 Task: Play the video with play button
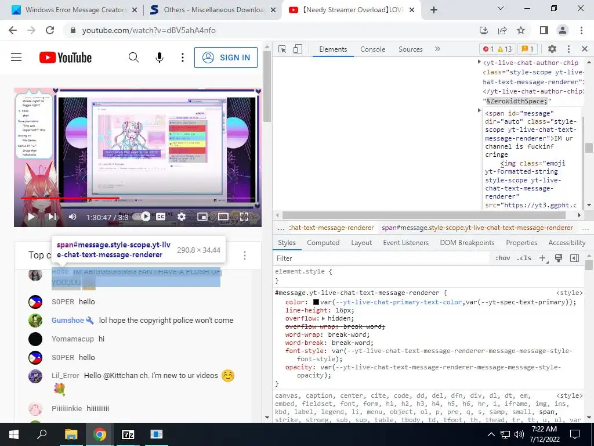pyautogui.click(x=31, y=217)
